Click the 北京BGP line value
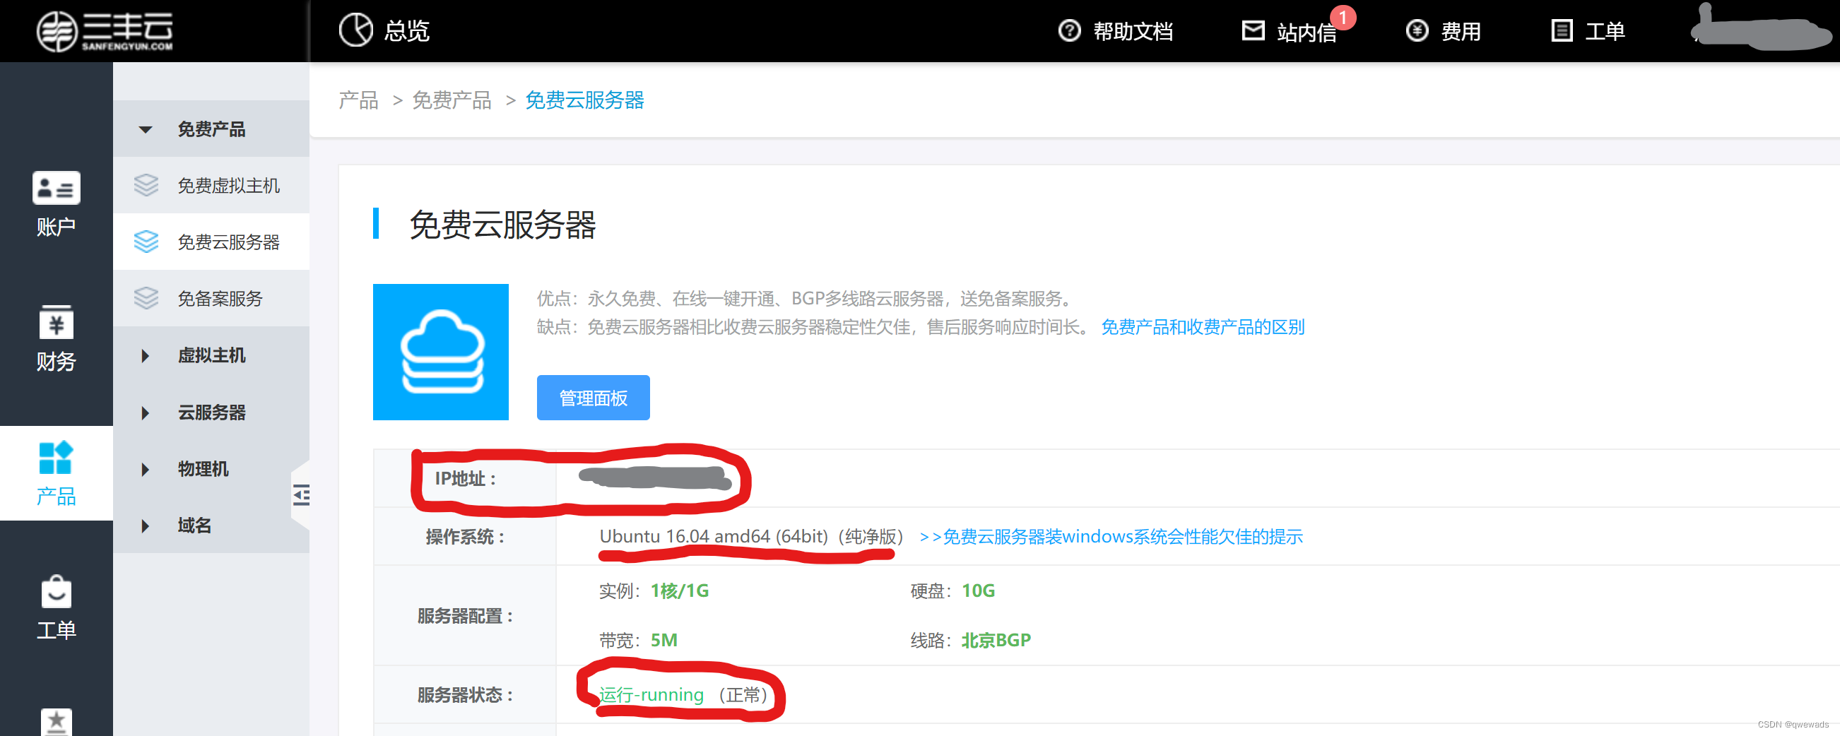This screenshot has height=736, width=1840. pyautogui.click(x=996, y=641)
